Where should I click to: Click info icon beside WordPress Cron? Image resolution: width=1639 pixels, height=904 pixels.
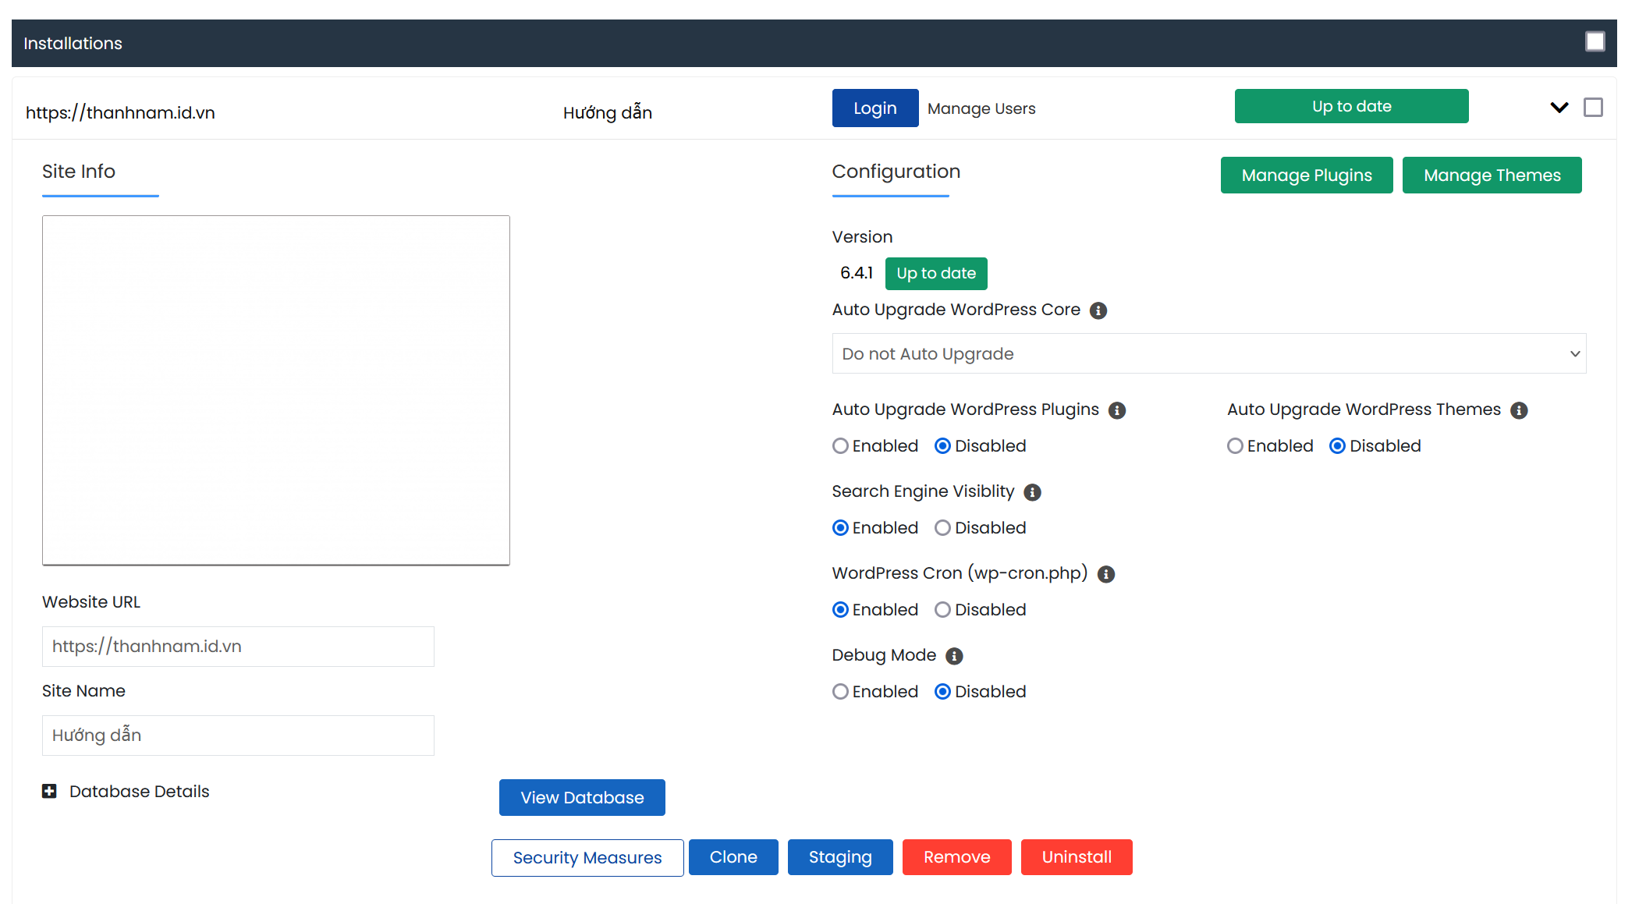pyautogui.click(x=1106, y=574)
